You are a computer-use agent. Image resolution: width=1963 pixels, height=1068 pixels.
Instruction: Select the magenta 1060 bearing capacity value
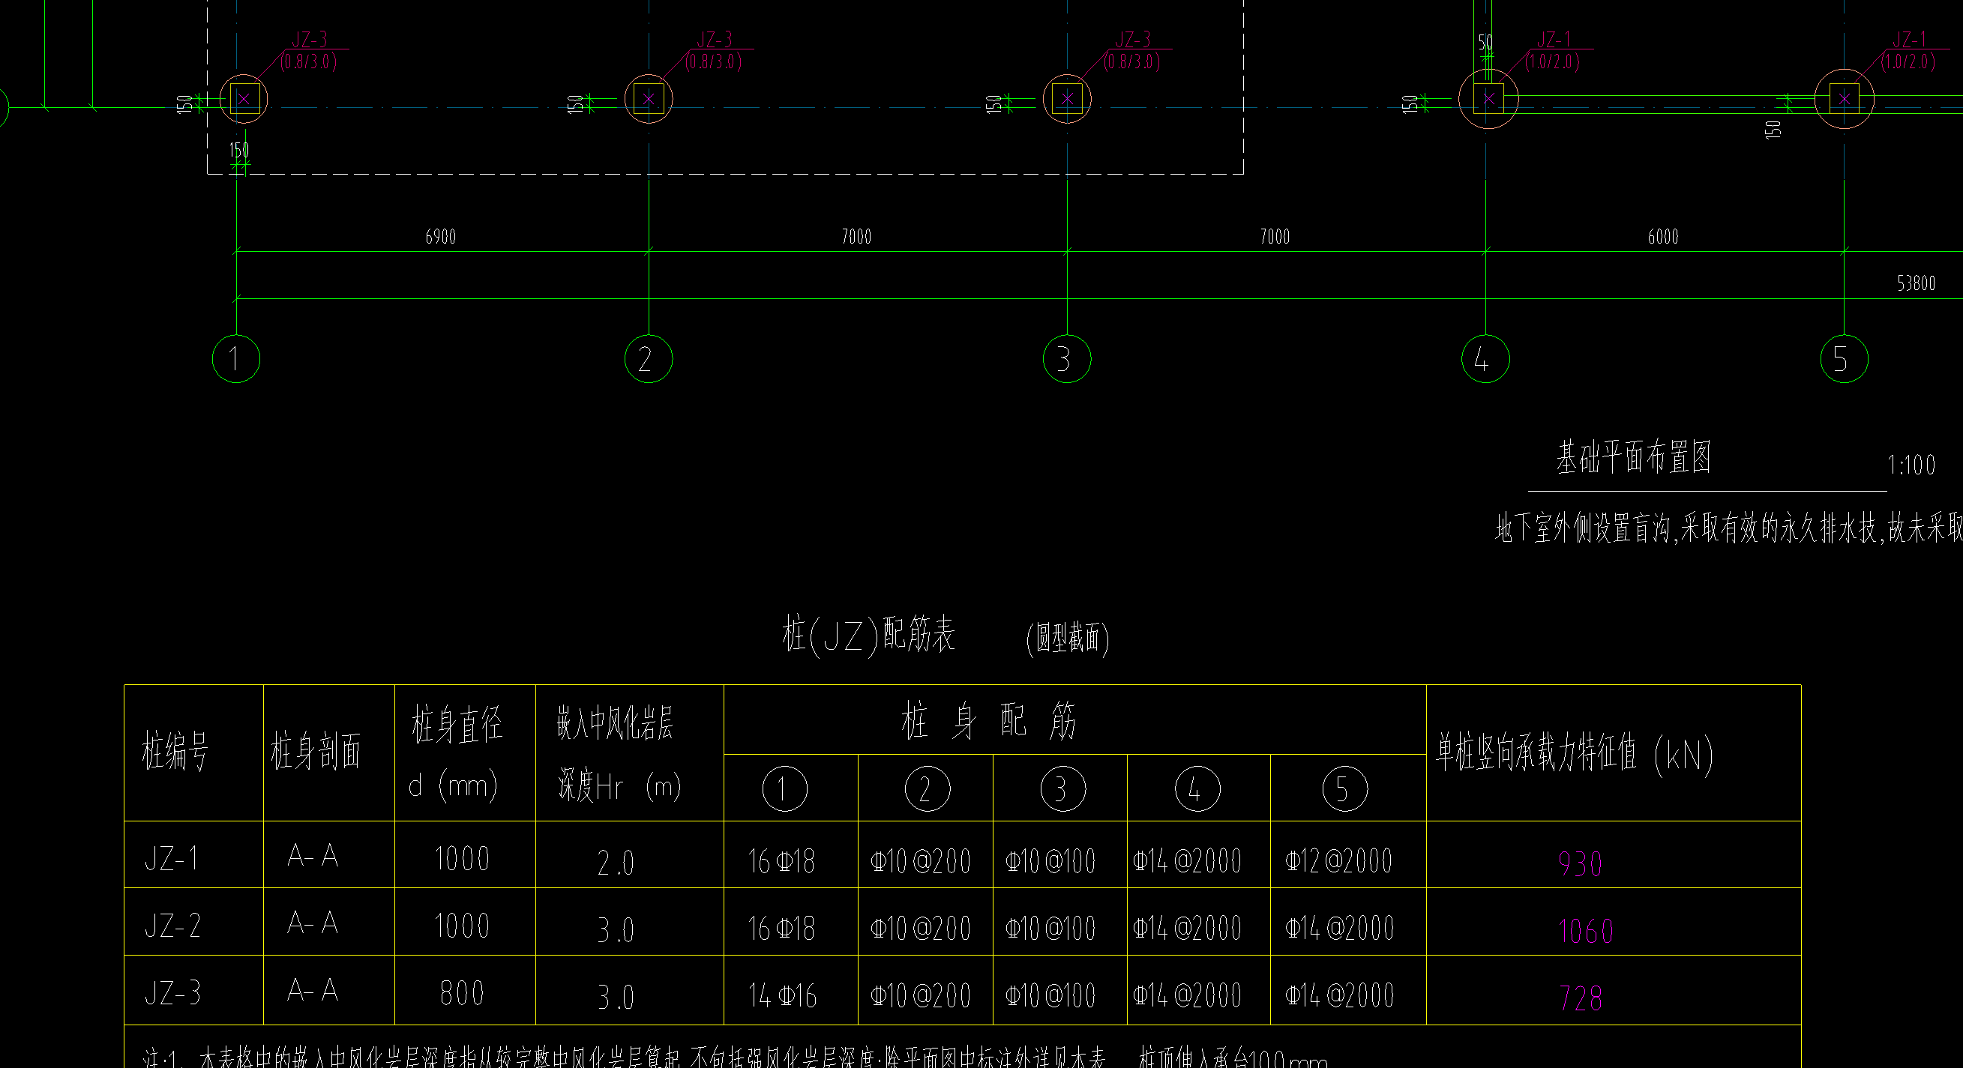[1585, 931]
